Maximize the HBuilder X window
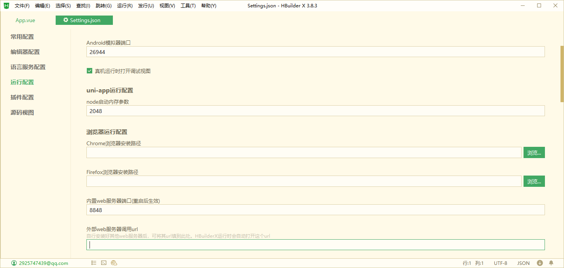This screenshot has height=268, width=564. coord(539,5)
